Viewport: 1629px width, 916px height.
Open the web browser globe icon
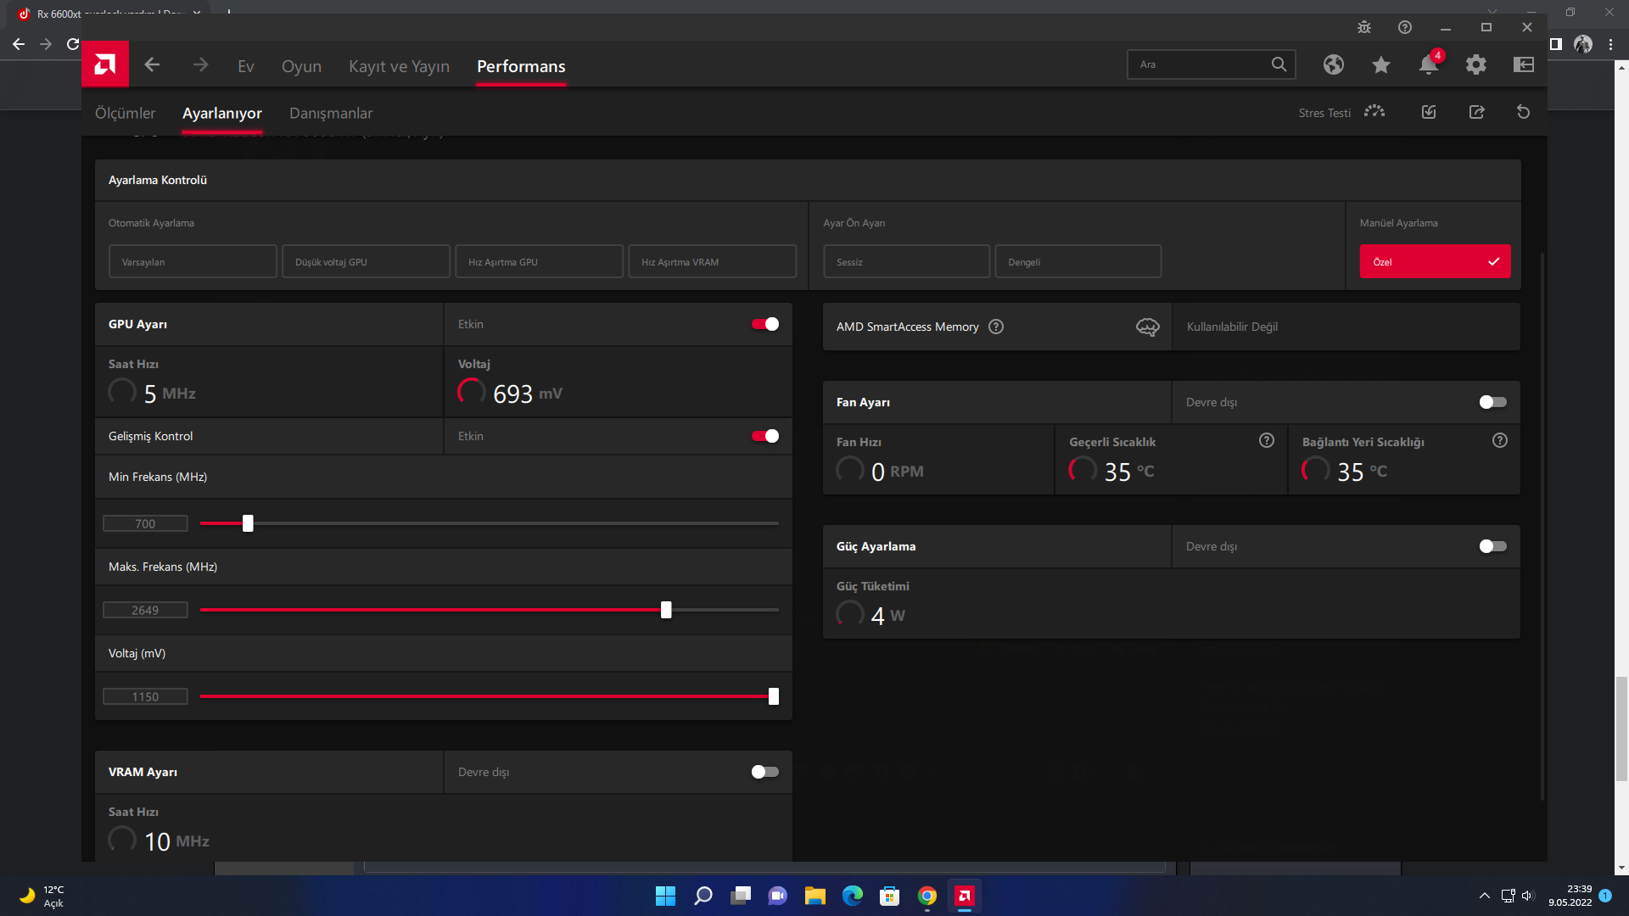pyautogui.click(x=1333, y=64)
